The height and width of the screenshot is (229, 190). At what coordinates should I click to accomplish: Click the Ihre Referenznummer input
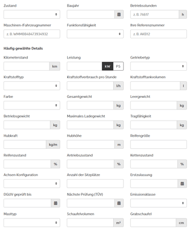click(x=159, y=34)
